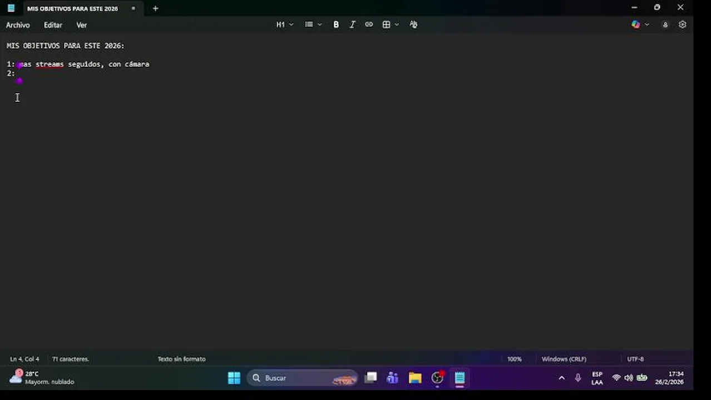Click the 100% zoom level indicator

514,359
